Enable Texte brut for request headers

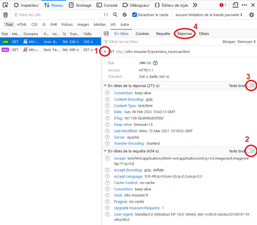tap(251, 151)
